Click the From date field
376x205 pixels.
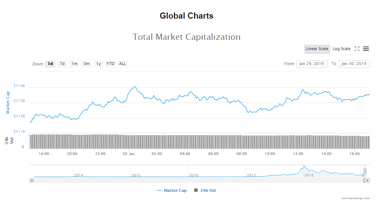point(312,64)
